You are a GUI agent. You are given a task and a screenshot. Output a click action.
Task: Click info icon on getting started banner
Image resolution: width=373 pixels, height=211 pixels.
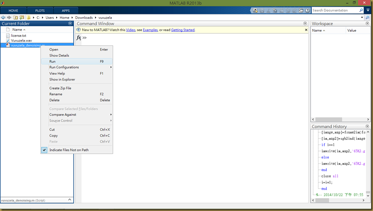[x=78, y=30]
